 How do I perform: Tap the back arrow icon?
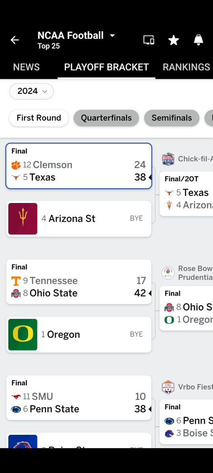(15, 40)
